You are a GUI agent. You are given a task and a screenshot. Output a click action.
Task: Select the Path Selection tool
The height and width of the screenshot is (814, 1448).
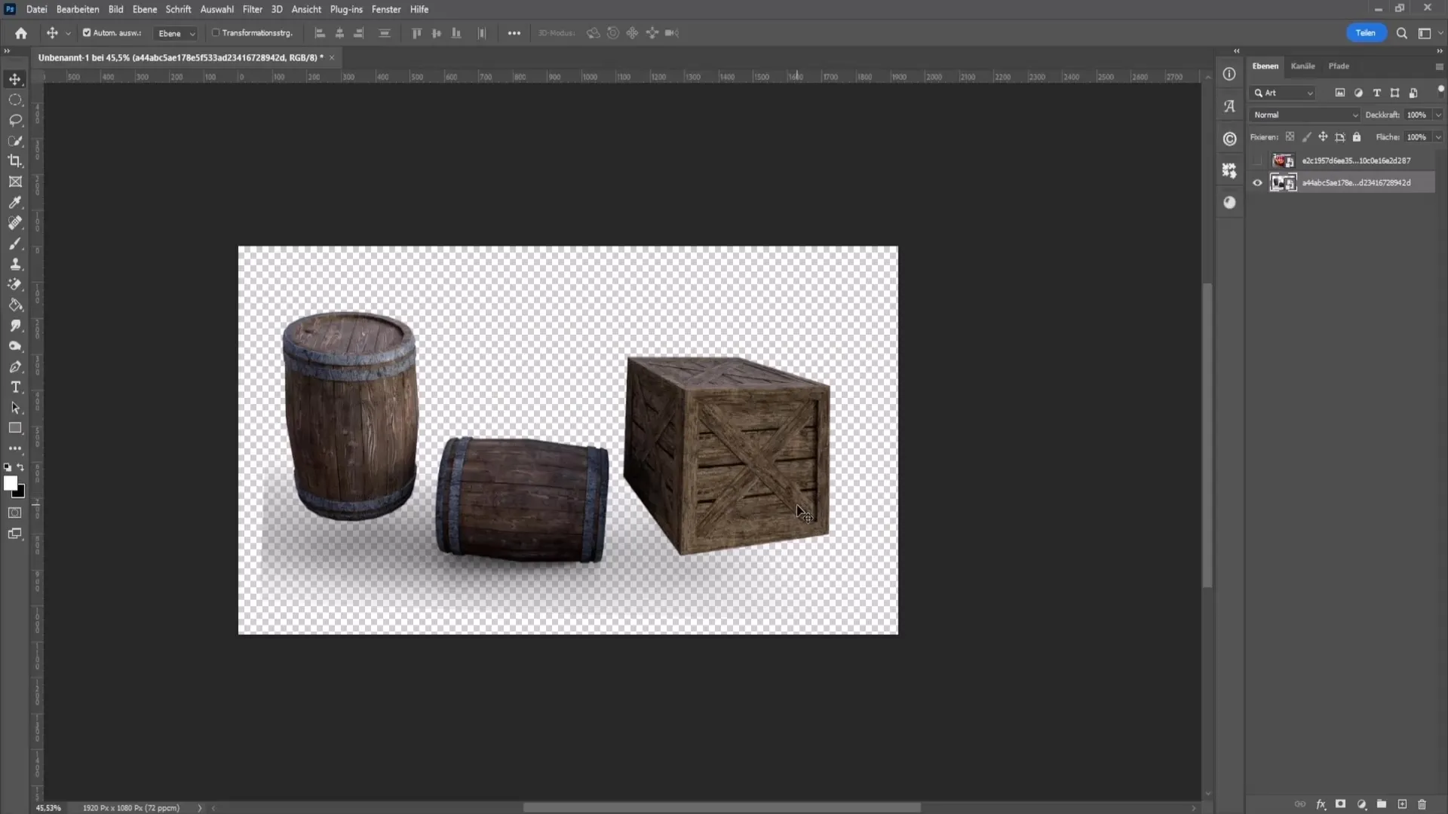(15, 408)
